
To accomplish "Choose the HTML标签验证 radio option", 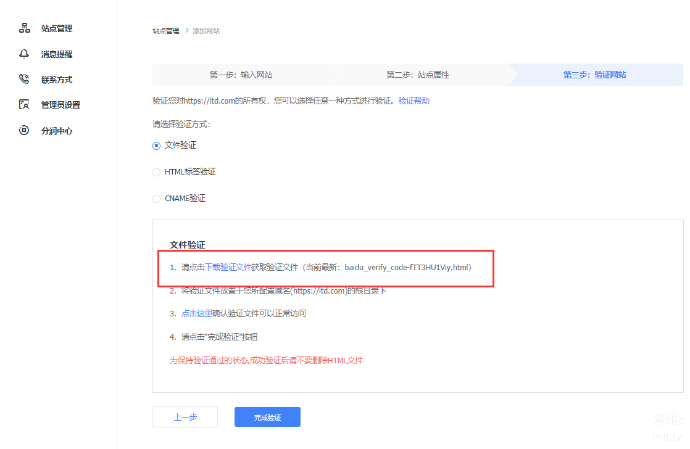I will pos(156,172).
